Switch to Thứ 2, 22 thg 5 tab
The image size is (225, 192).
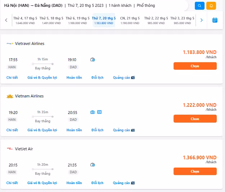[156, 20]
